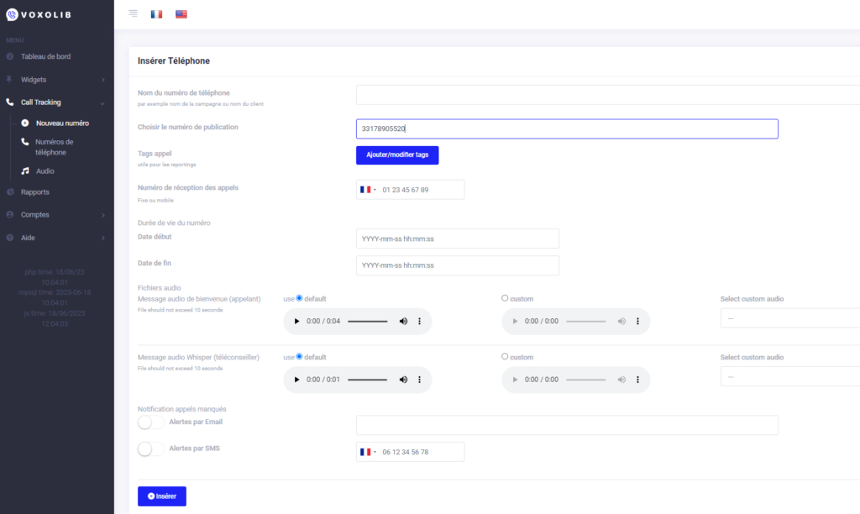Screen dimensions: 860x514
Task: Play the default welcome audio message
Action: (x=296, y=322)
